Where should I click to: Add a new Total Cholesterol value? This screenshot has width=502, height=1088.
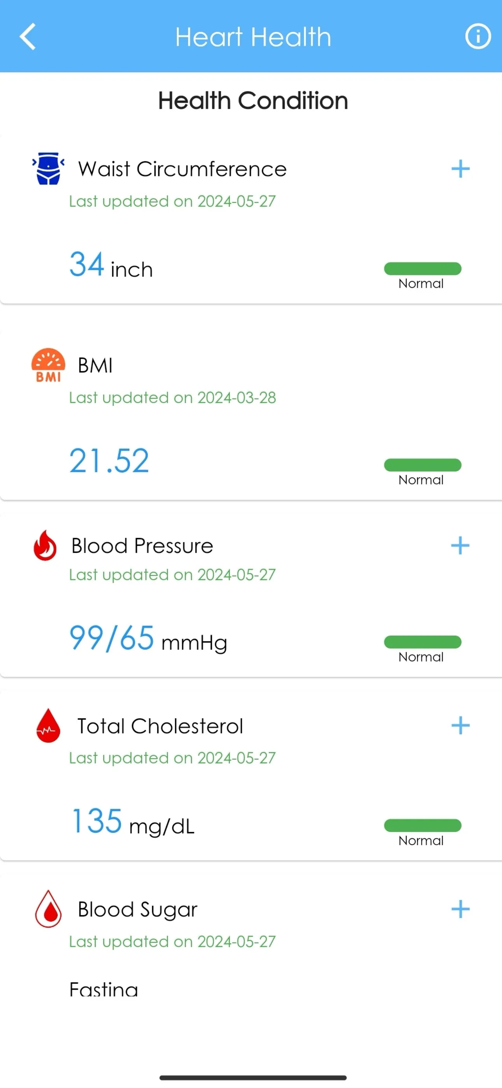(461, 726)
